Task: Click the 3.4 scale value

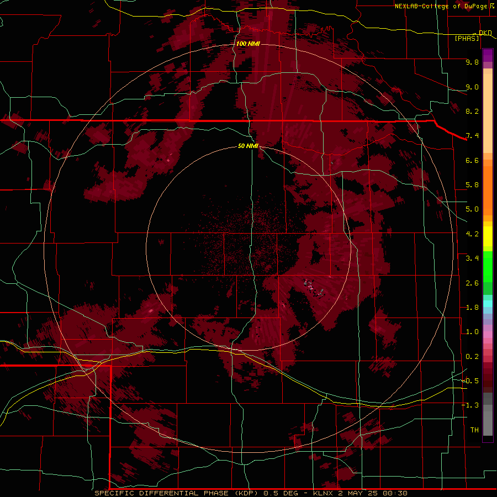Action: 472,258
